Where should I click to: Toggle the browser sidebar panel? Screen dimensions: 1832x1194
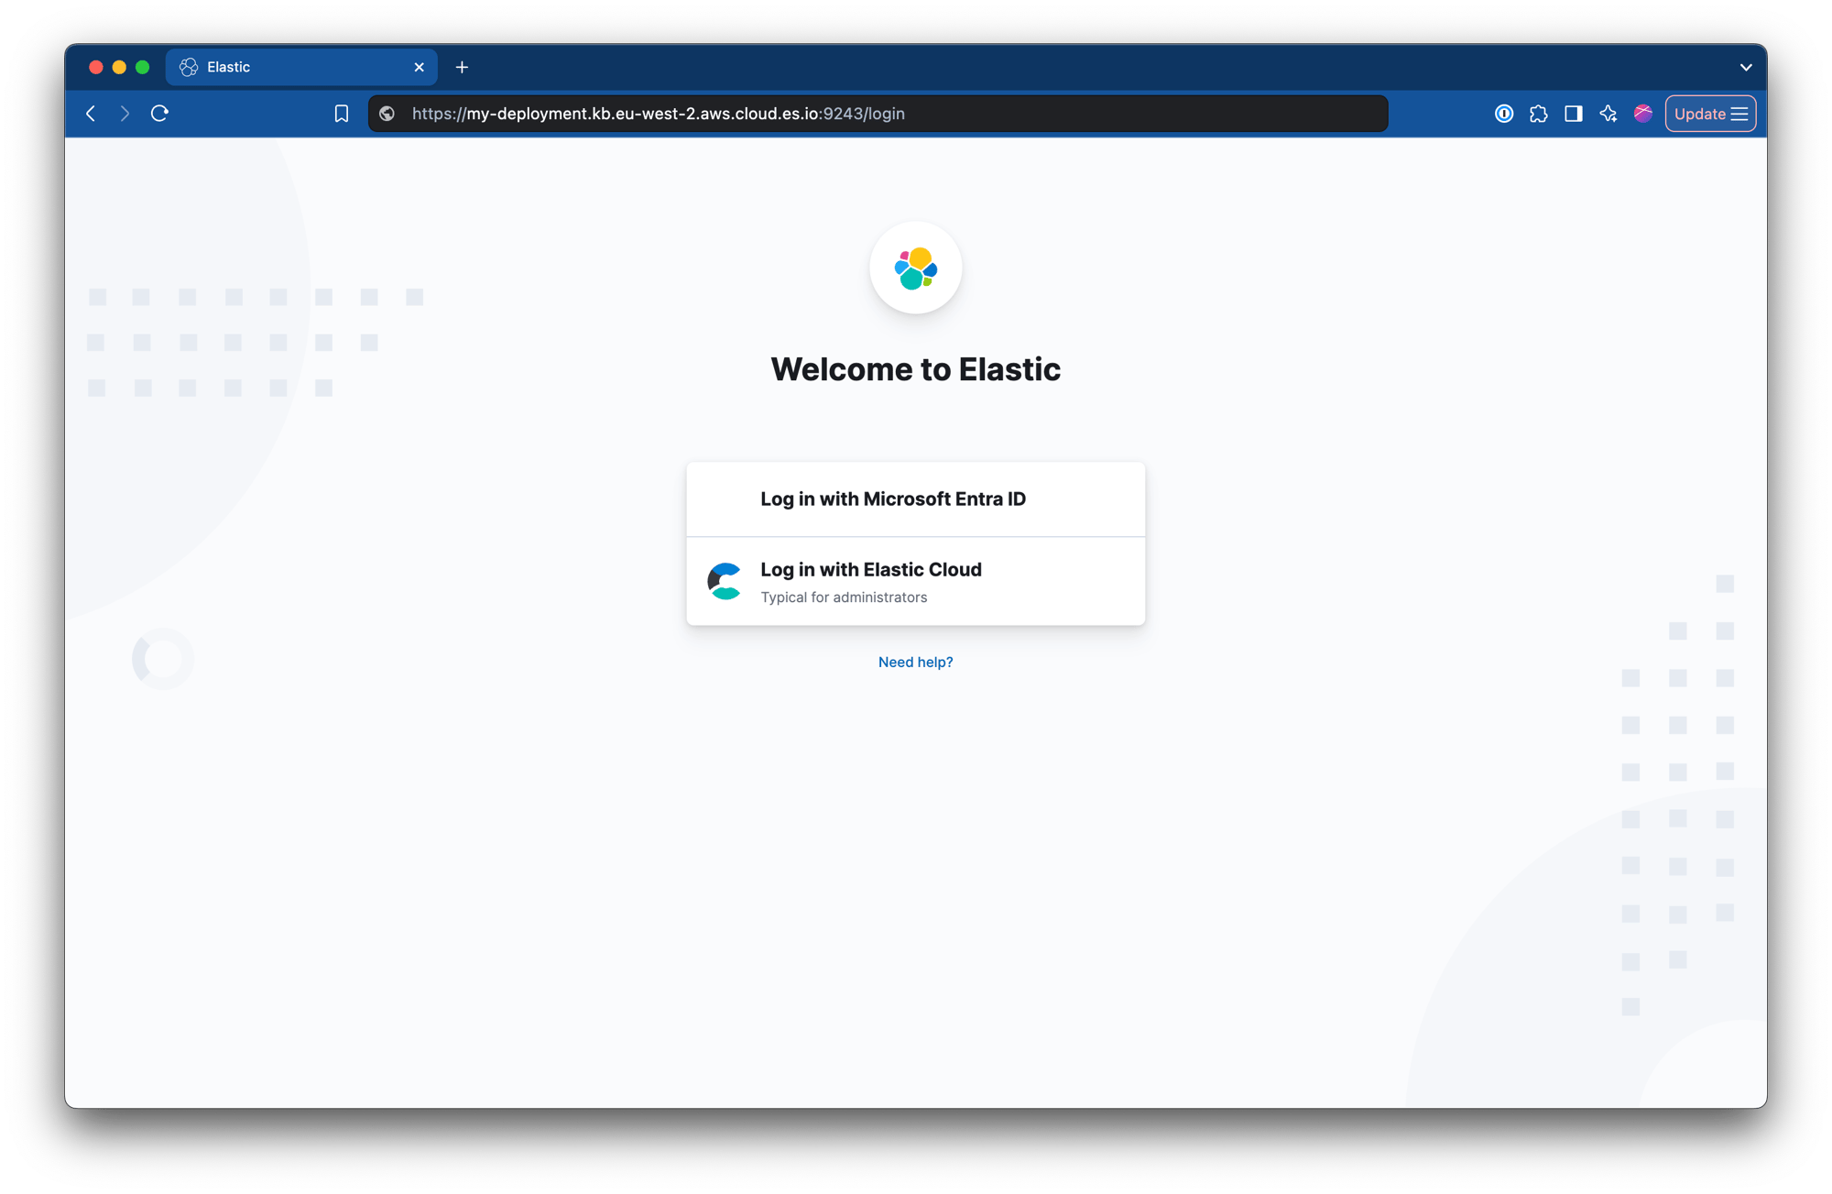tap(1574, 114)
